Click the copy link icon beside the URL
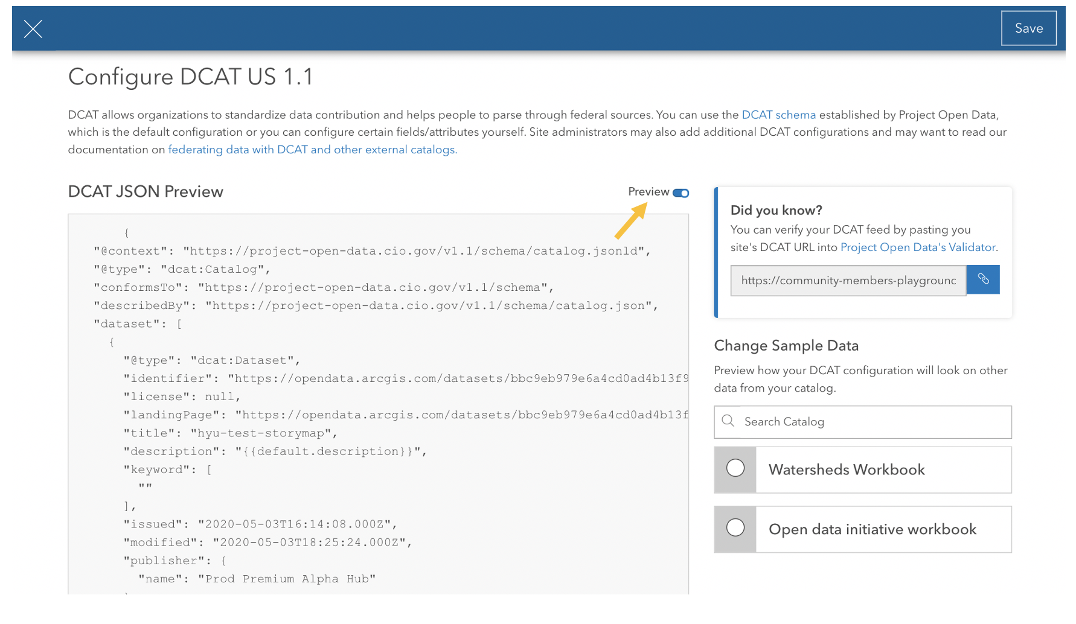 [983, 279]
